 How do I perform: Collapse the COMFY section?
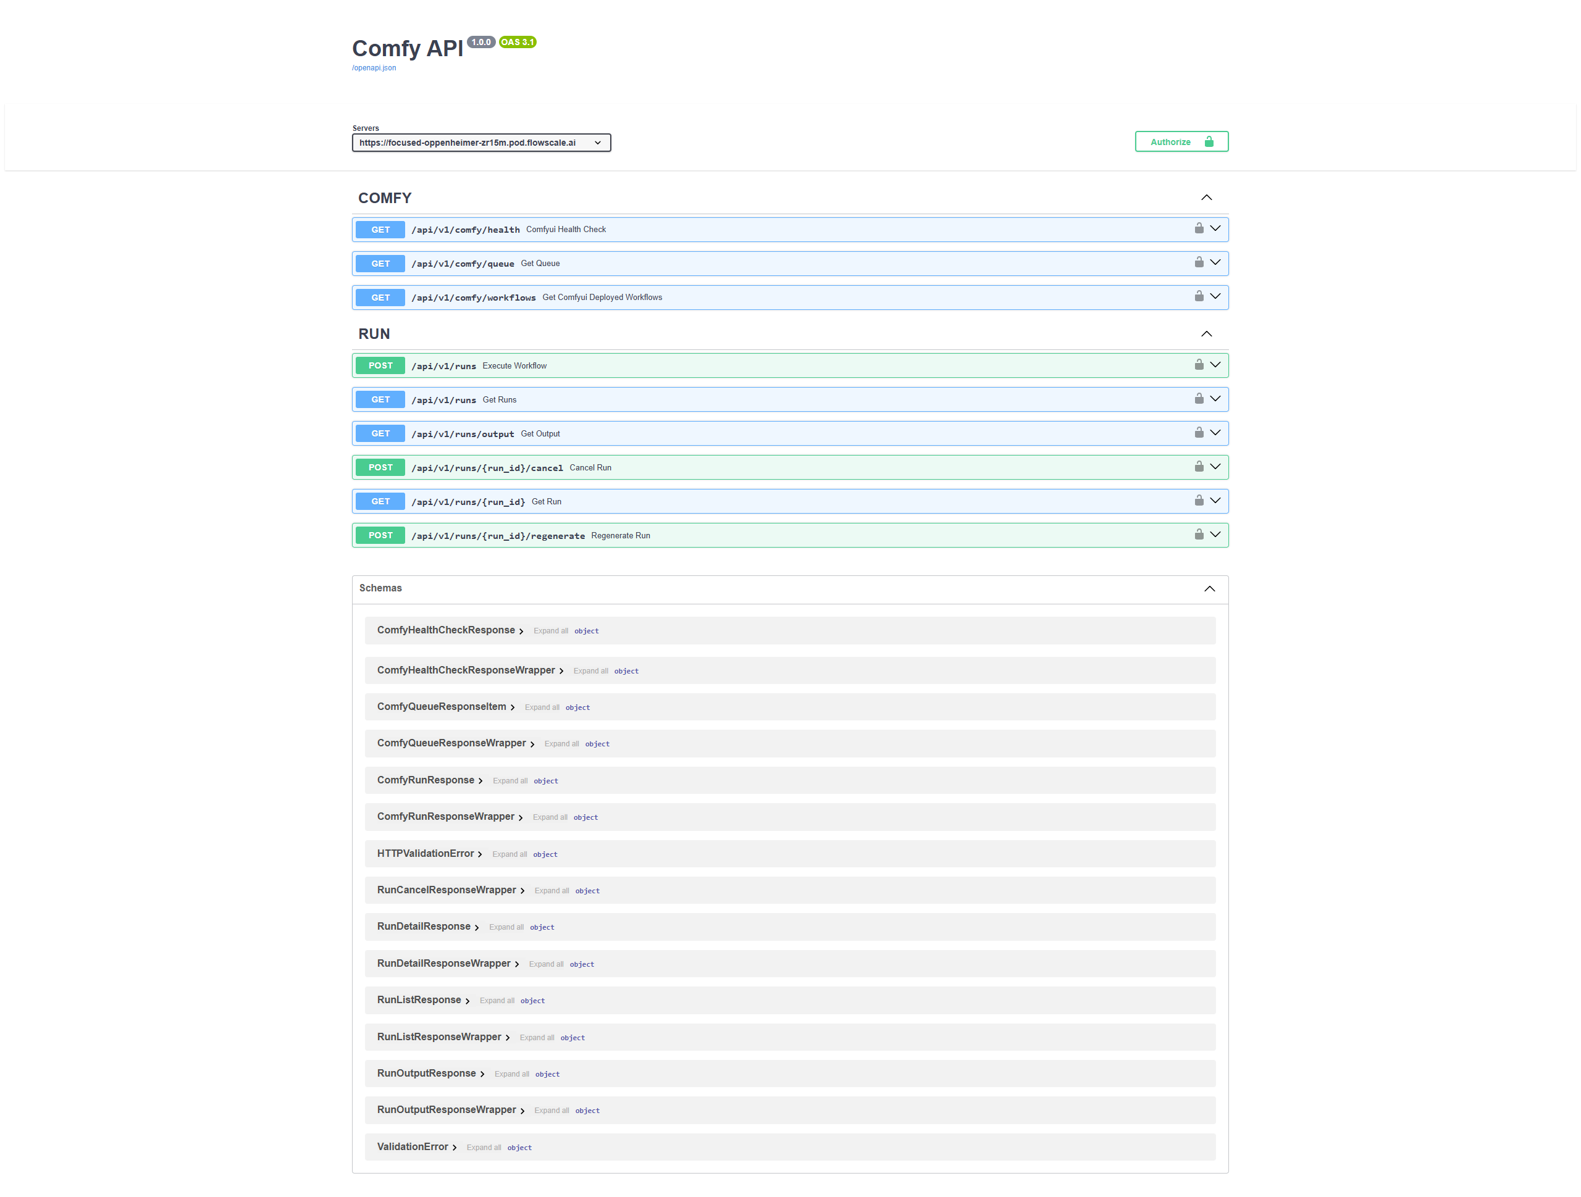click(x=1206, y=198)
